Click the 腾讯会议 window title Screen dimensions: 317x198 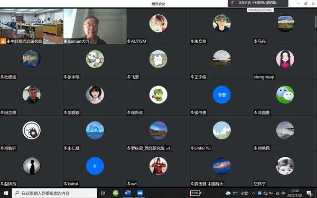coord(158,4)
